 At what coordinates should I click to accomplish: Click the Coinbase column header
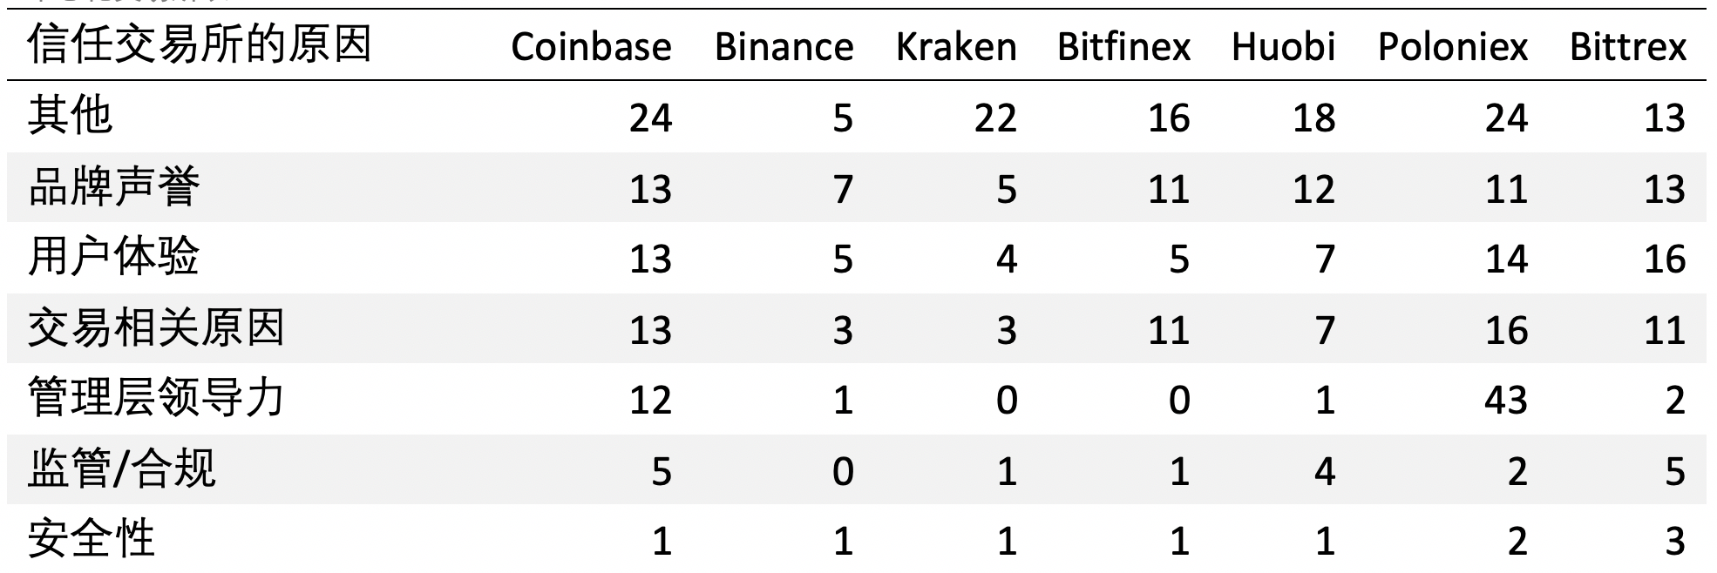click(x=591, y=47)
